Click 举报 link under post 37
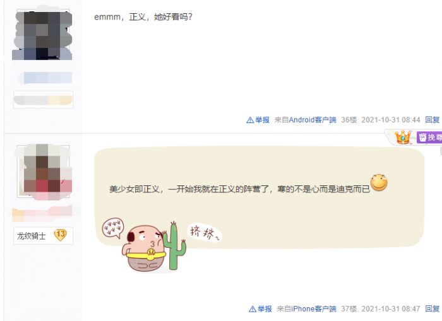 click(265, 309)
